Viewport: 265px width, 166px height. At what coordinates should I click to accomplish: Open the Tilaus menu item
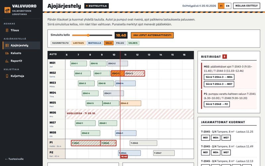(x=22, y=30)
